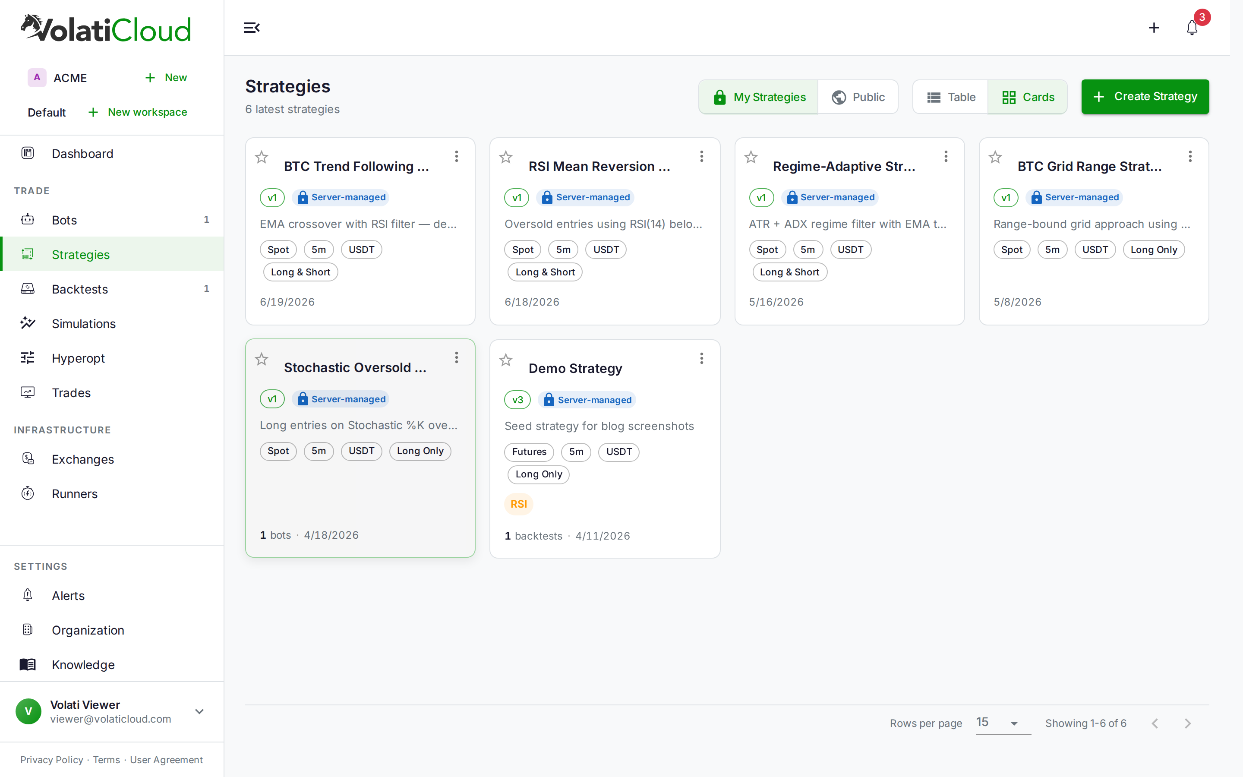Open Hyperopt section
This screenshot has width=1243, height=777.
pyautogui.click(x=112, y=358)
